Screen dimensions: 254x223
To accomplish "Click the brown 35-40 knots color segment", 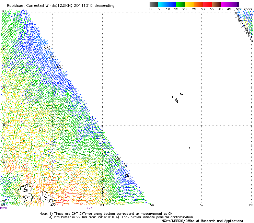I will pyautogui.click(x=216, y=4).
